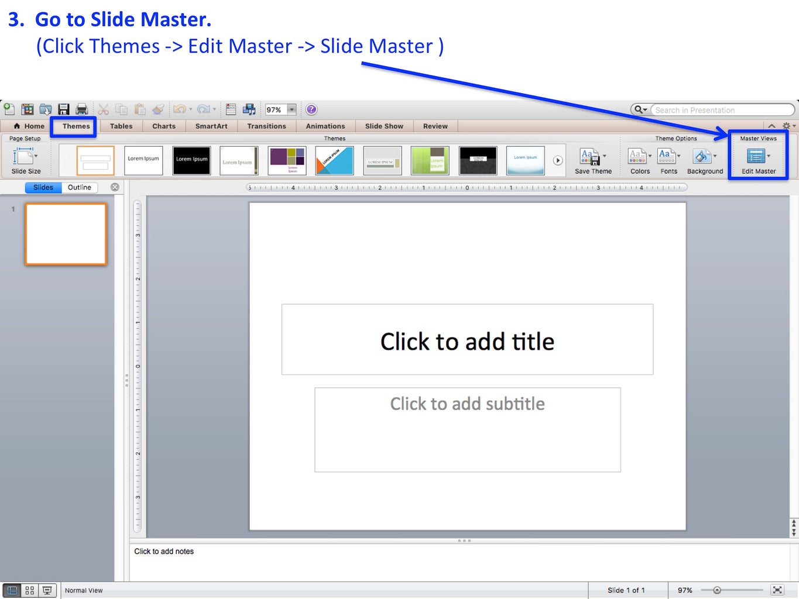
Task: Open PowerPoint Help with the question mark icon
Action: tap(311, 109)
